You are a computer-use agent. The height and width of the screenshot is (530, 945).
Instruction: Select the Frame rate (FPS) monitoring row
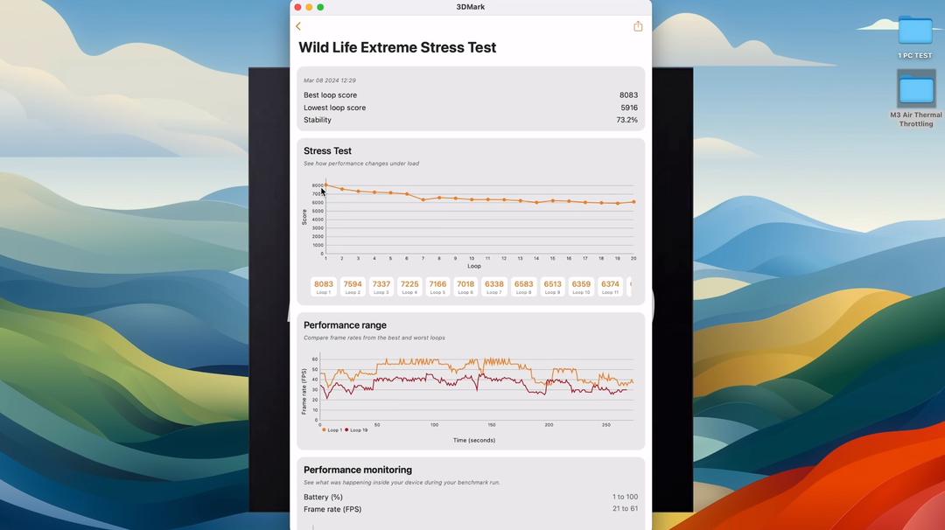[471, 509]
